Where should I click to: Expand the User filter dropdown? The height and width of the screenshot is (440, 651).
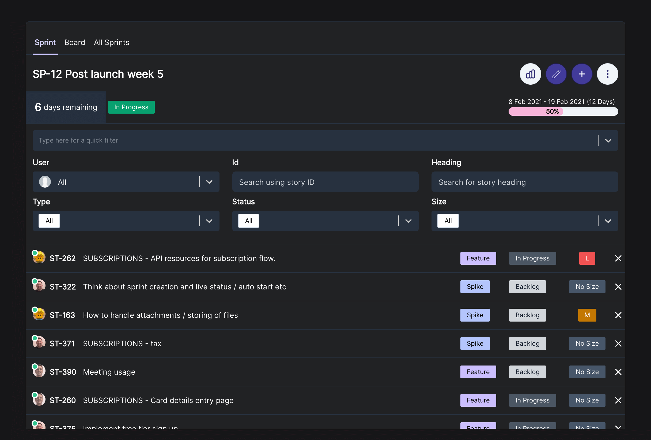(209, 182)
